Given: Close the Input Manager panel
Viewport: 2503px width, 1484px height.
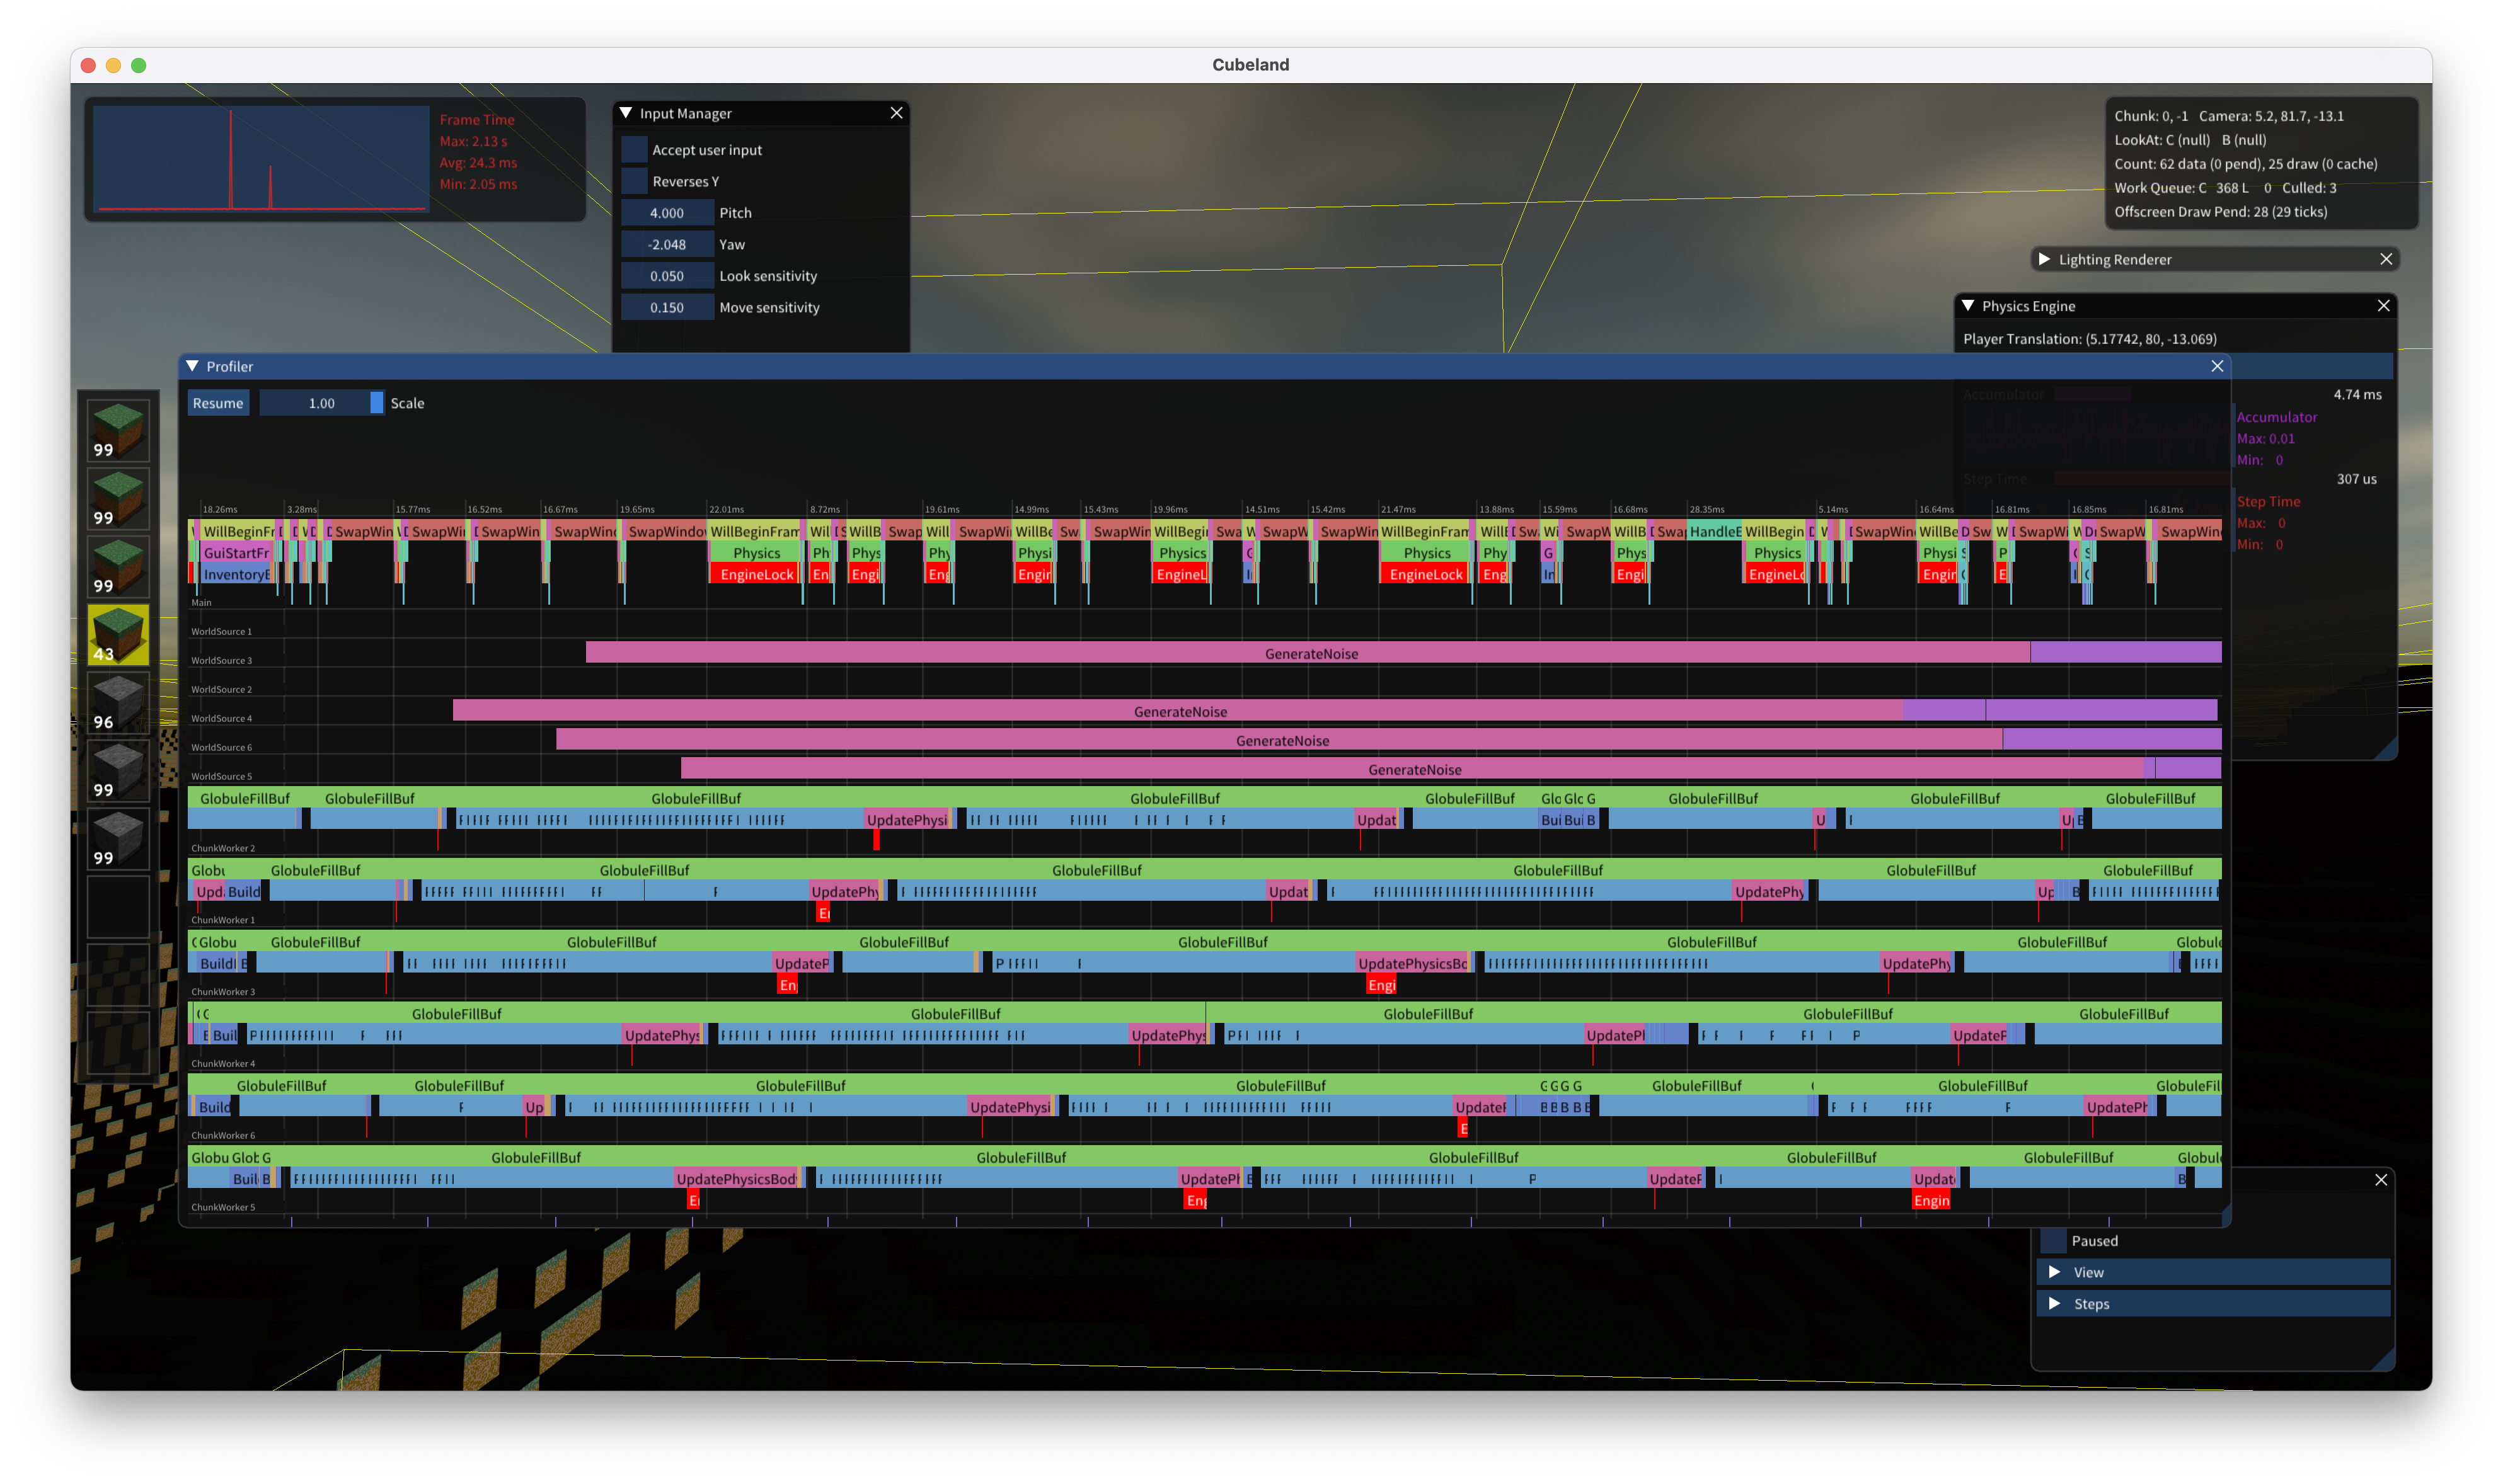Looking at the screenshot, I should point(896,113).
